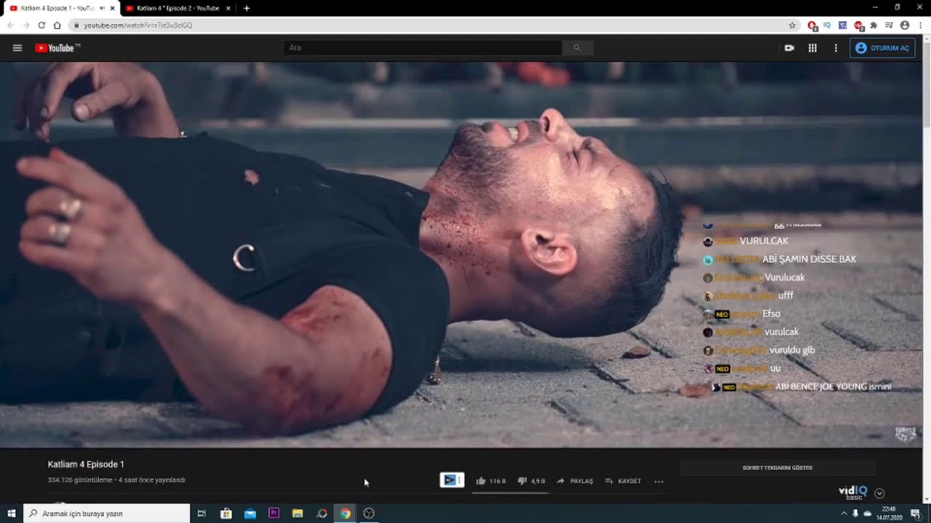Reload the current page
The height and width of the screenshot is (523, 931).
pyautogui.click(x=41, y=25)
